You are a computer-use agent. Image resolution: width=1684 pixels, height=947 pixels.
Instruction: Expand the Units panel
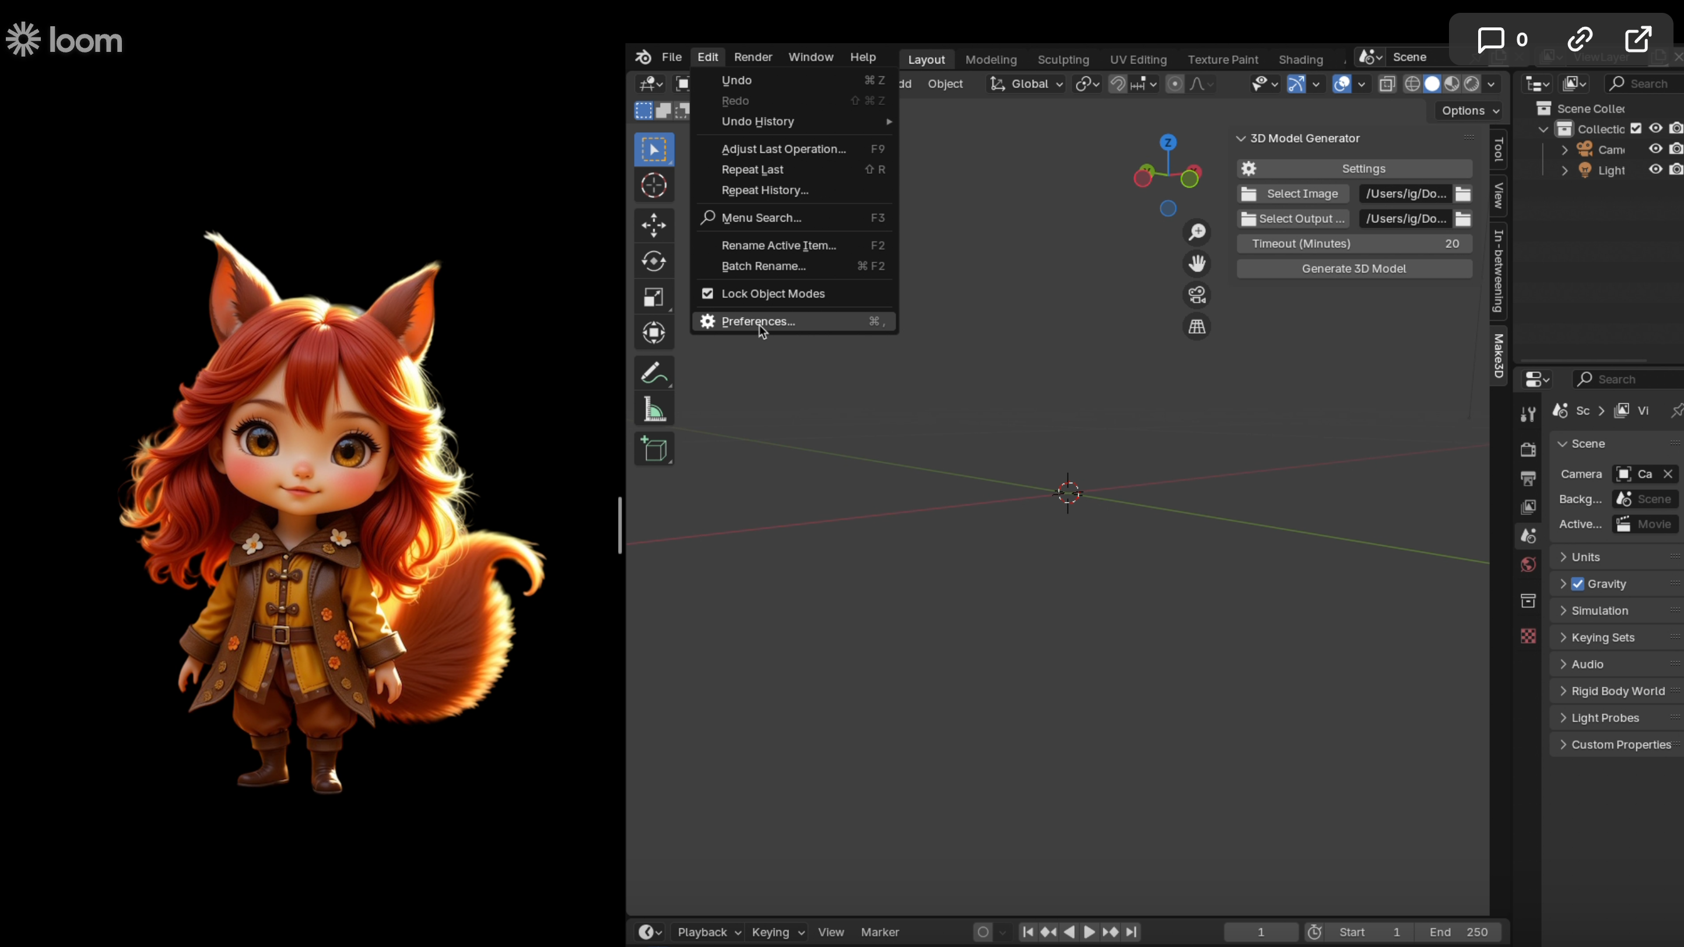(x=1585, y=557)
